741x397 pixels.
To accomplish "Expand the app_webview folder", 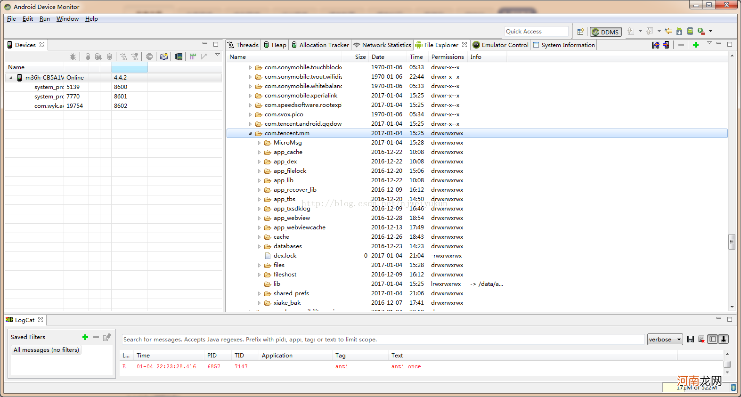I will (259, 218).
